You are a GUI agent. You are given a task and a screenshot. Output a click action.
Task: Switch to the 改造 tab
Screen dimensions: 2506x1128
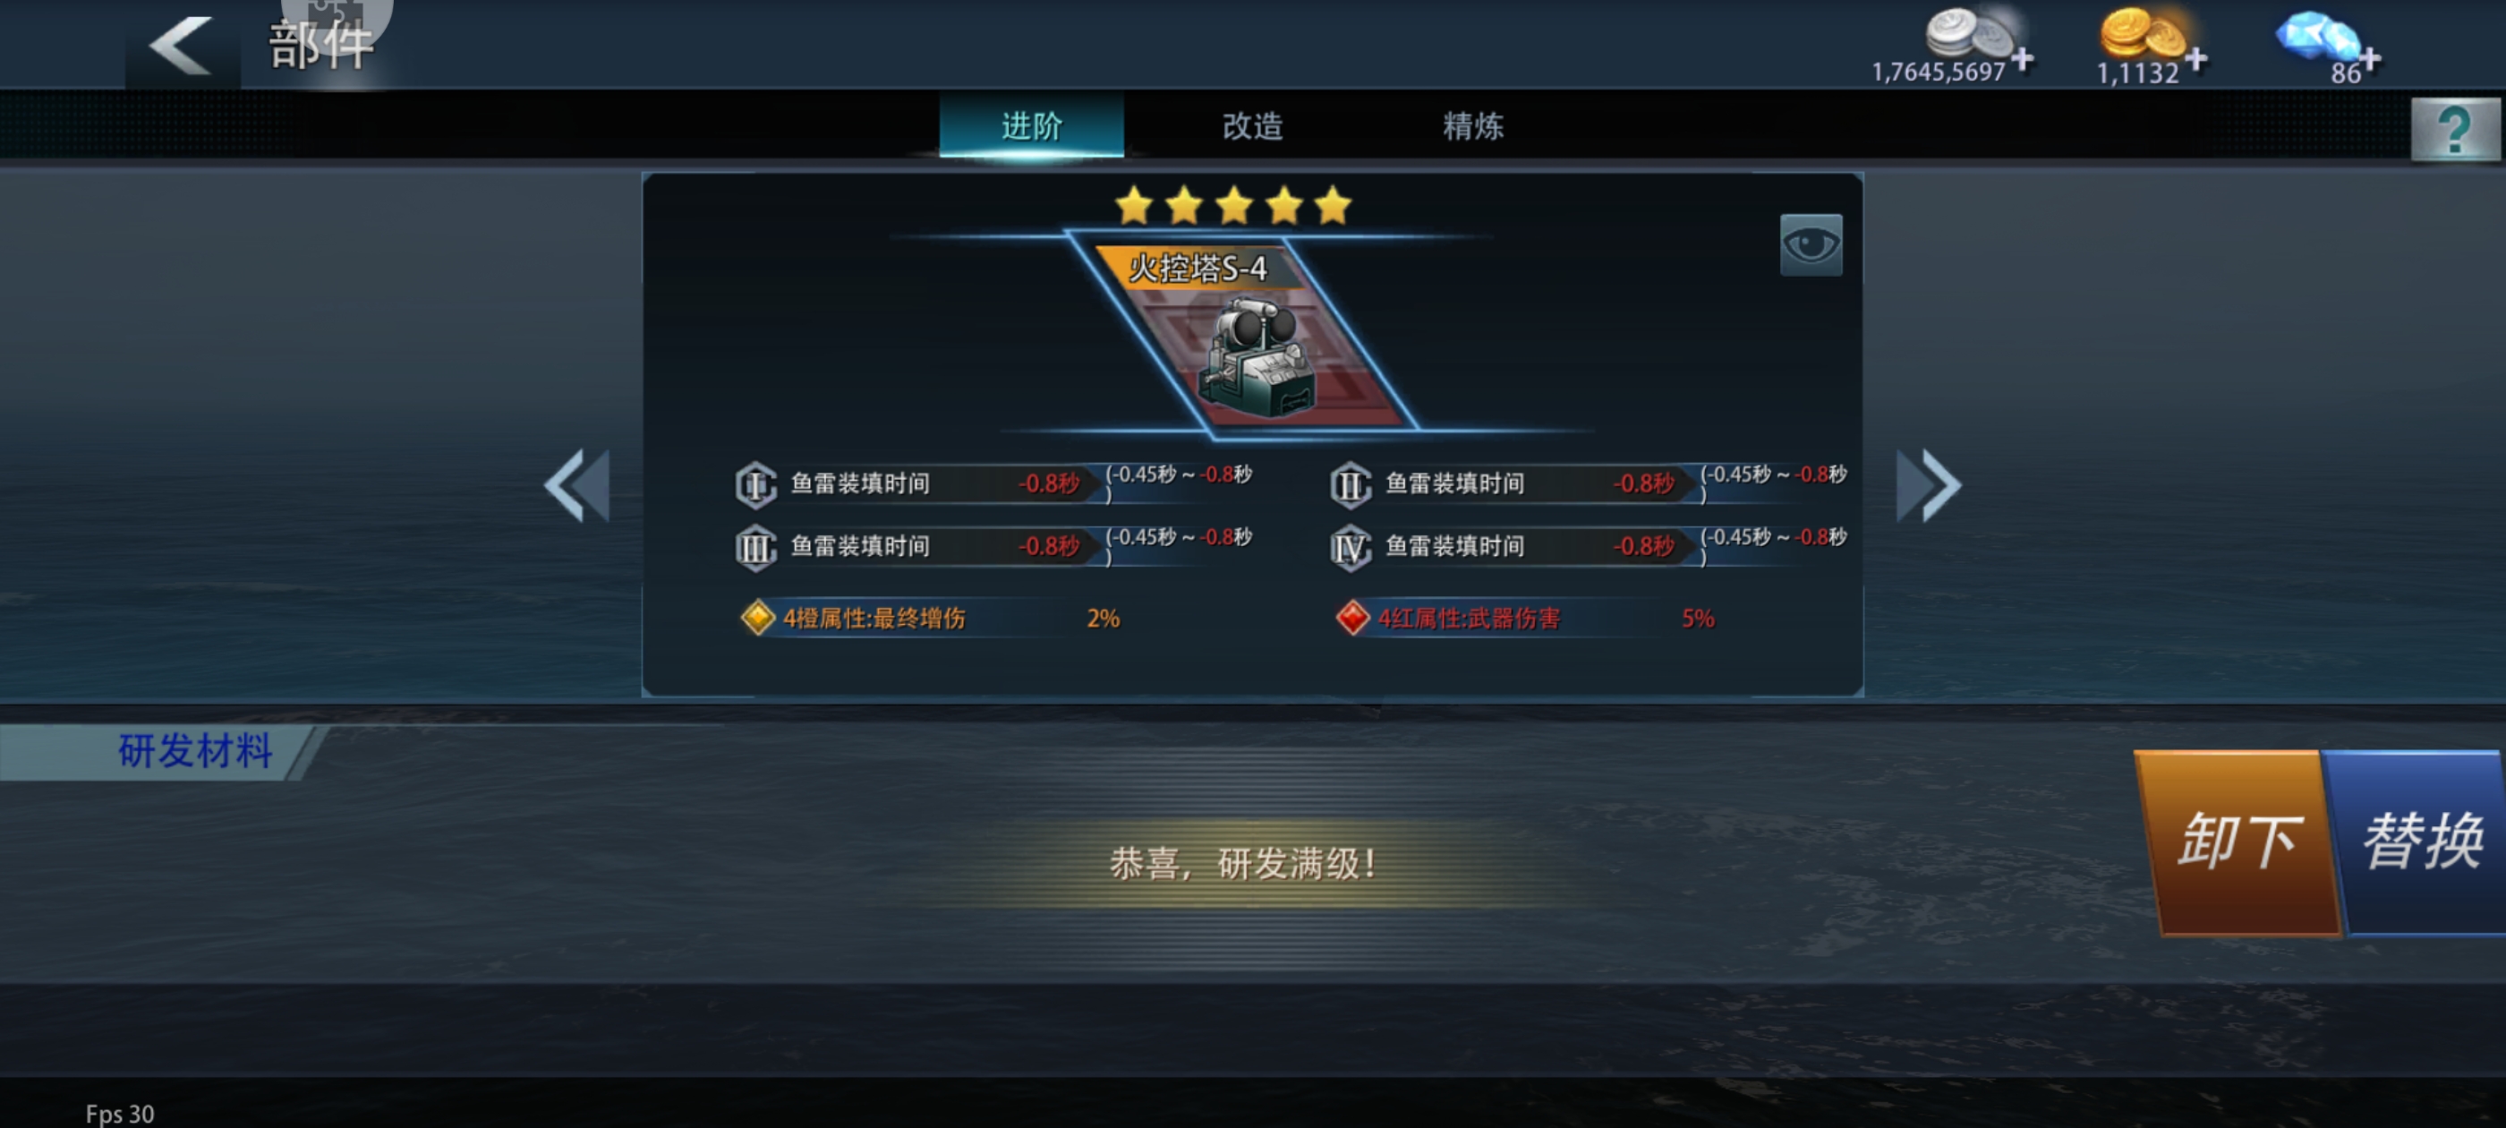click(1252, 125)
